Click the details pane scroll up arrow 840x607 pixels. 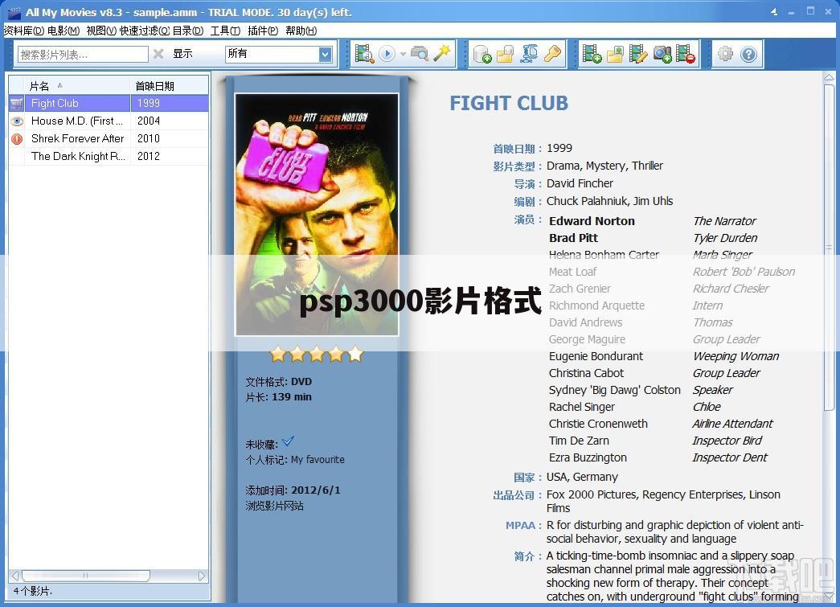click(x=829, y=78)
